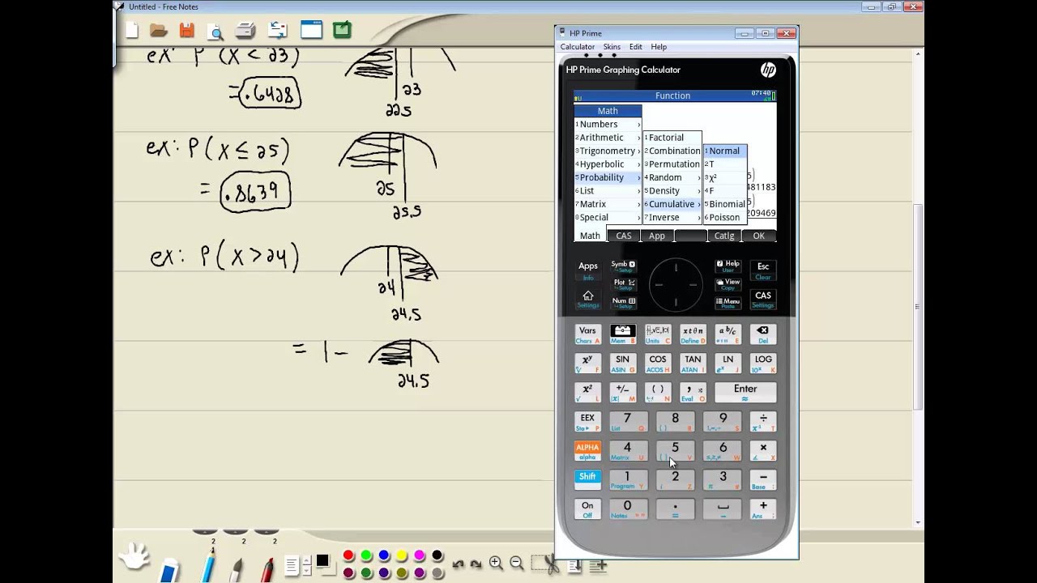Tap the calculator Enter key
This screenshot has width=1037, height=583.
point(745,392)
